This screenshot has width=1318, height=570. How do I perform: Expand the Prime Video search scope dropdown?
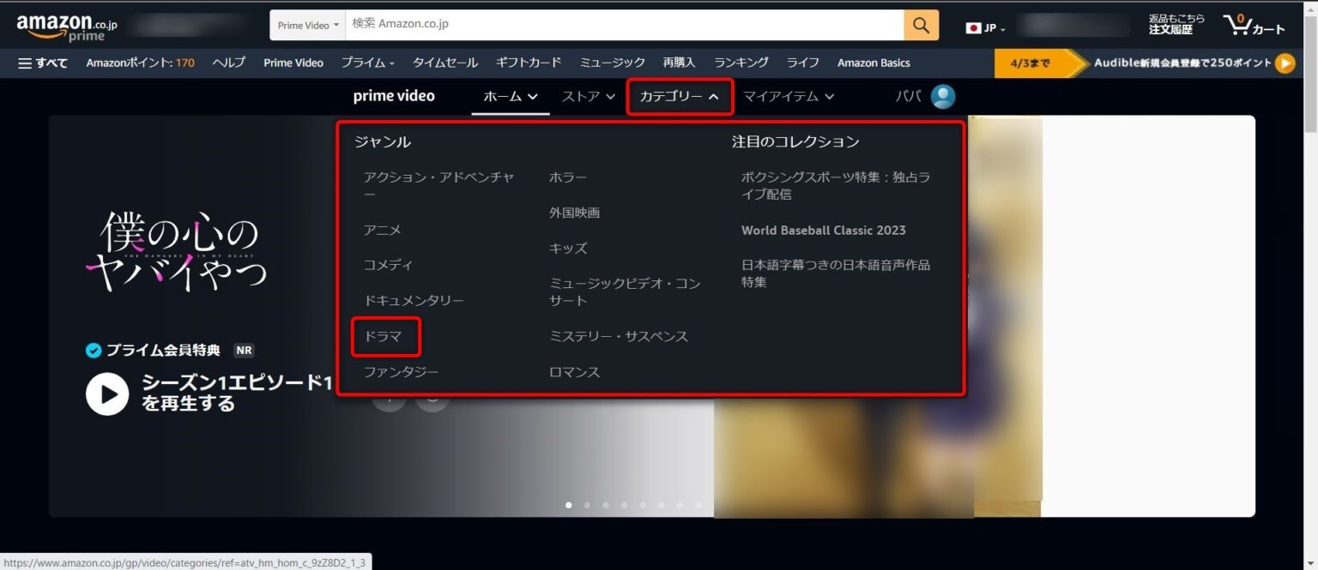[x=306, y=25]
